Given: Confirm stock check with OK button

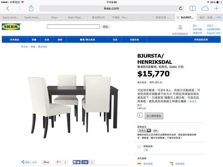Looking at the screenshot, I should 155,130.
